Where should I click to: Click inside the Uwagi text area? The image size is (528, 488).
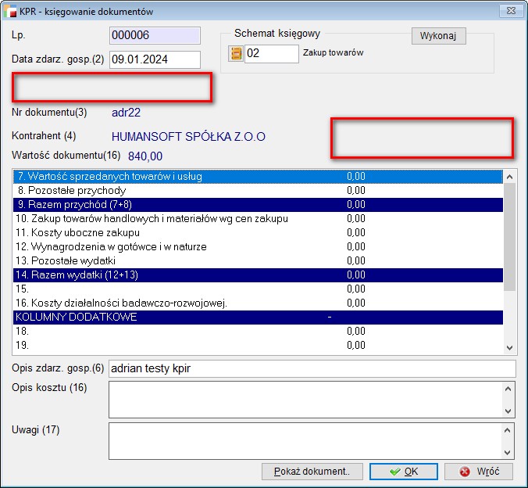pos(305,440)
